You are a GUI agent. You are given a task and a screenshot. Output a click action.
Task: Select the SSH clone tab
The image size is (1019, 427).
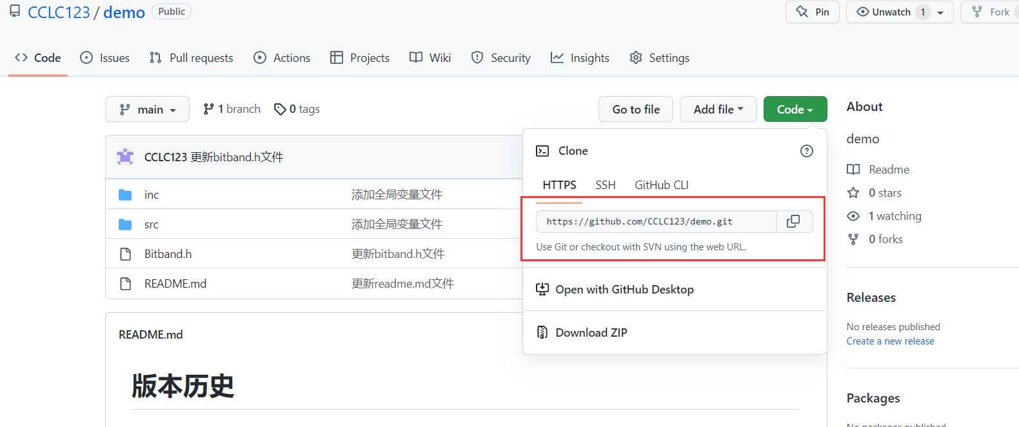(605, 185)
